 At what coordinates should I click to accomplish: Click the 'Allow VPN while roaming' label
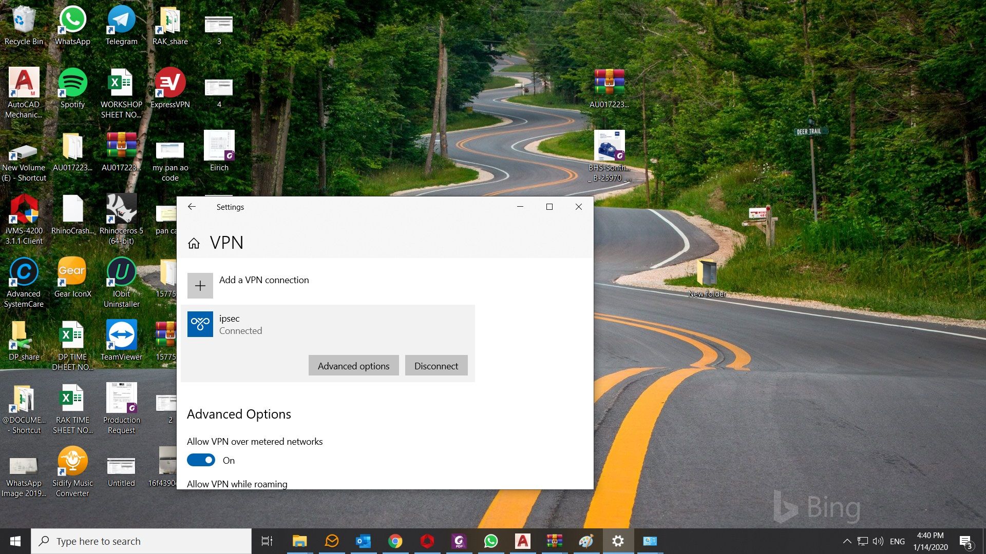(x=237, y=484)
